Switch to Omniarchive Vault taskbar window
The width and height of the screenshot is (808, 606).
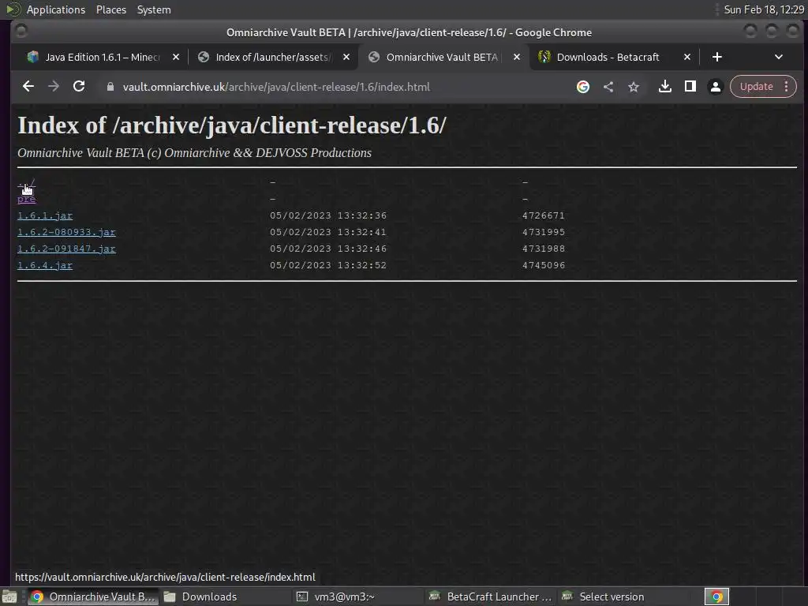point(93,597)
